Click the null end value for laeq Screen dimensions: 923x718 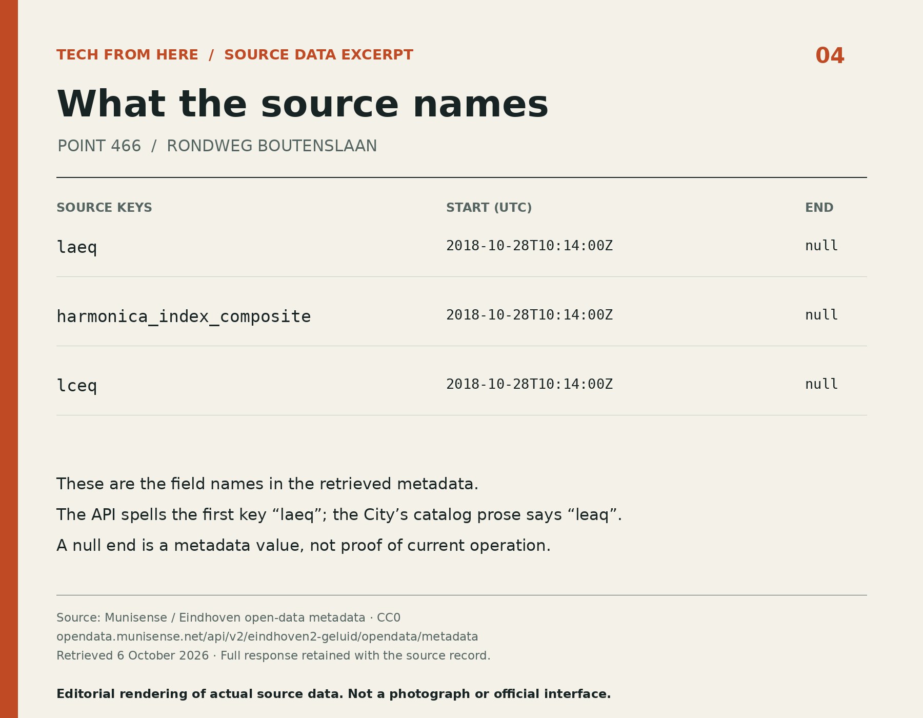coord(821,246)
